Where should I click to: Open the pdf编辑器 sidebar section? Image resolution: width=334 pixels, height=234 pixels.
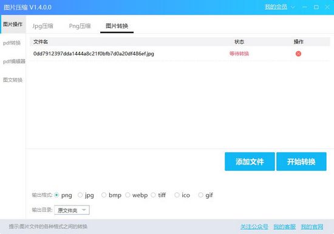tap(14, 61)
